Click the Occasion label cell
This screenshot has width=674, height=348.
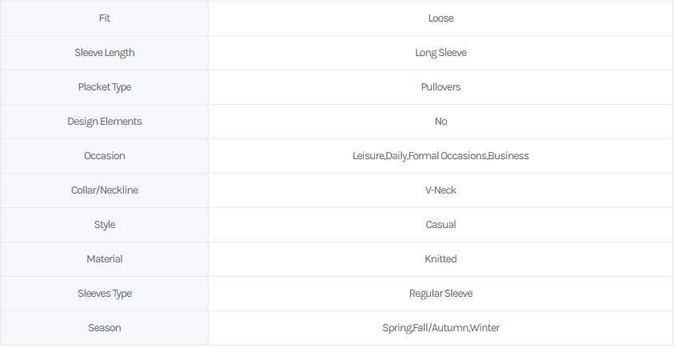tap(105, 156)
